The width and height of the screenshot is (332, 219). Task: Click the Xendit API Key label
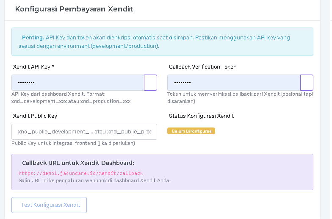33,67
